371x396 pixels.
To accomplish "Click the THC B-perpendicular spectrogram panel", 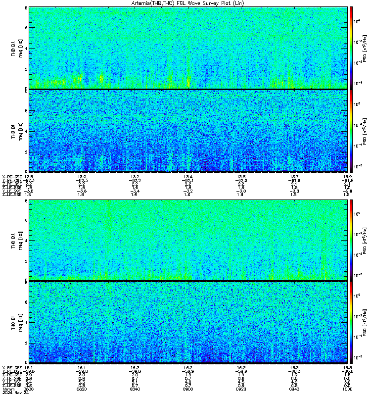I will pos(188,240).
